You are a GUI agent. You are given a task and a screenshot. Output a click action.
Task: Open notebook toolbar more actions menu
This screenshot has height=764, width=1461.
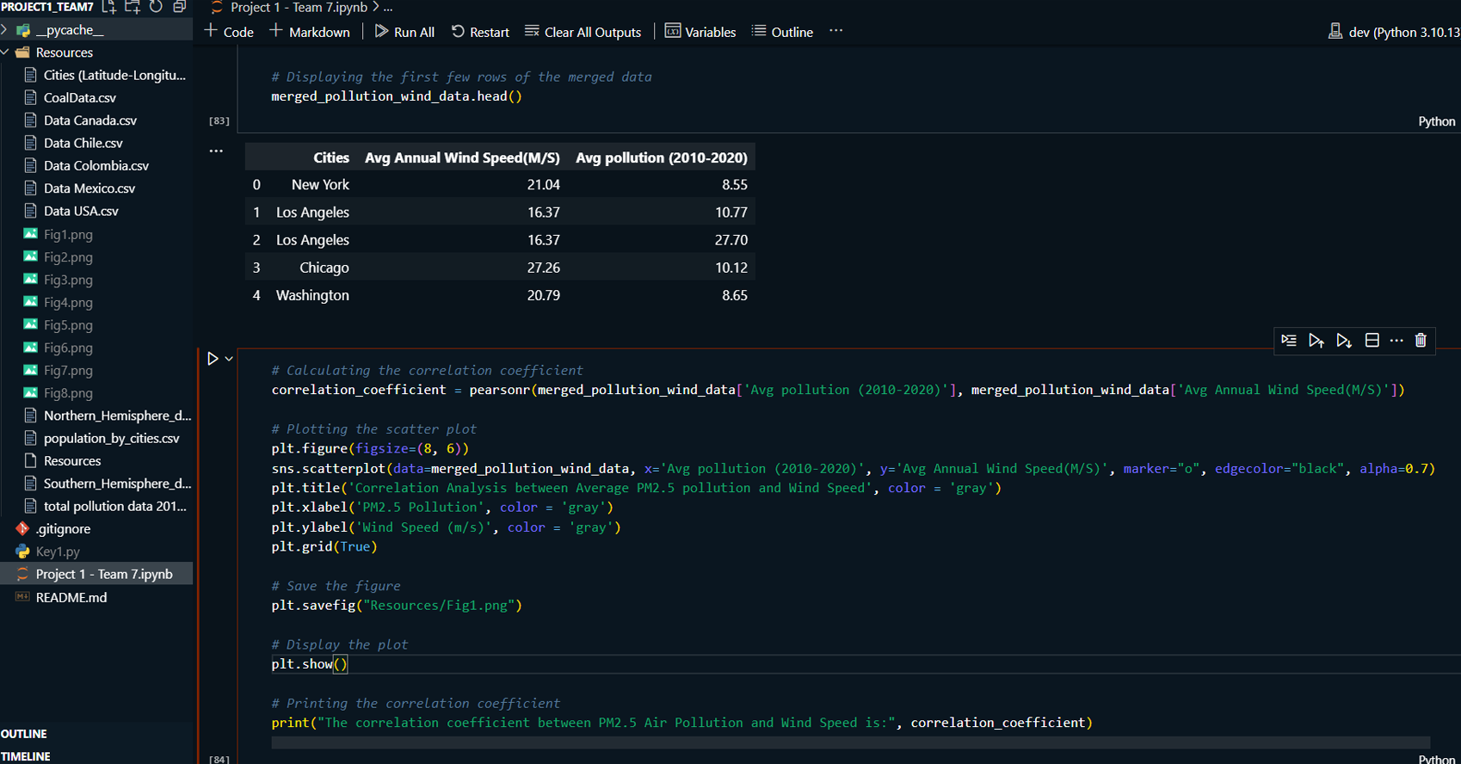pos(835,32)
